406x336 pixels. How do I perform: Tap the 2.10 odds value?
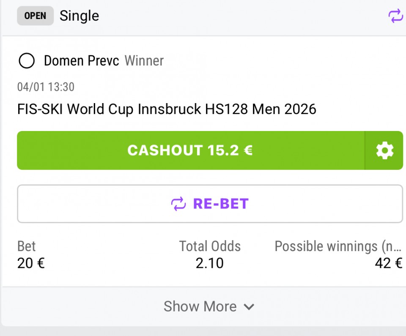click(210, 263)
